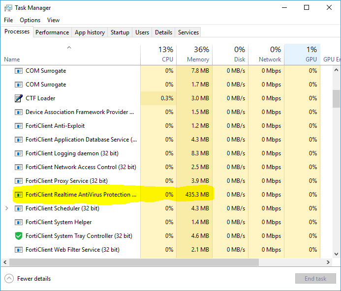Open the View menu
This screenshot has width=341, height=291.
[53, 20]
